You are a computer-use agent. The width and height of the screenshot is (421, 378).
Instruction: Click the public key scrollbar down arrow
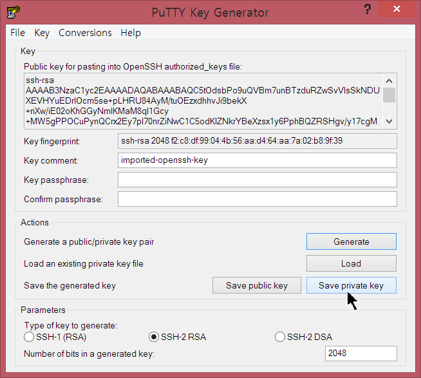click(389, 122)
